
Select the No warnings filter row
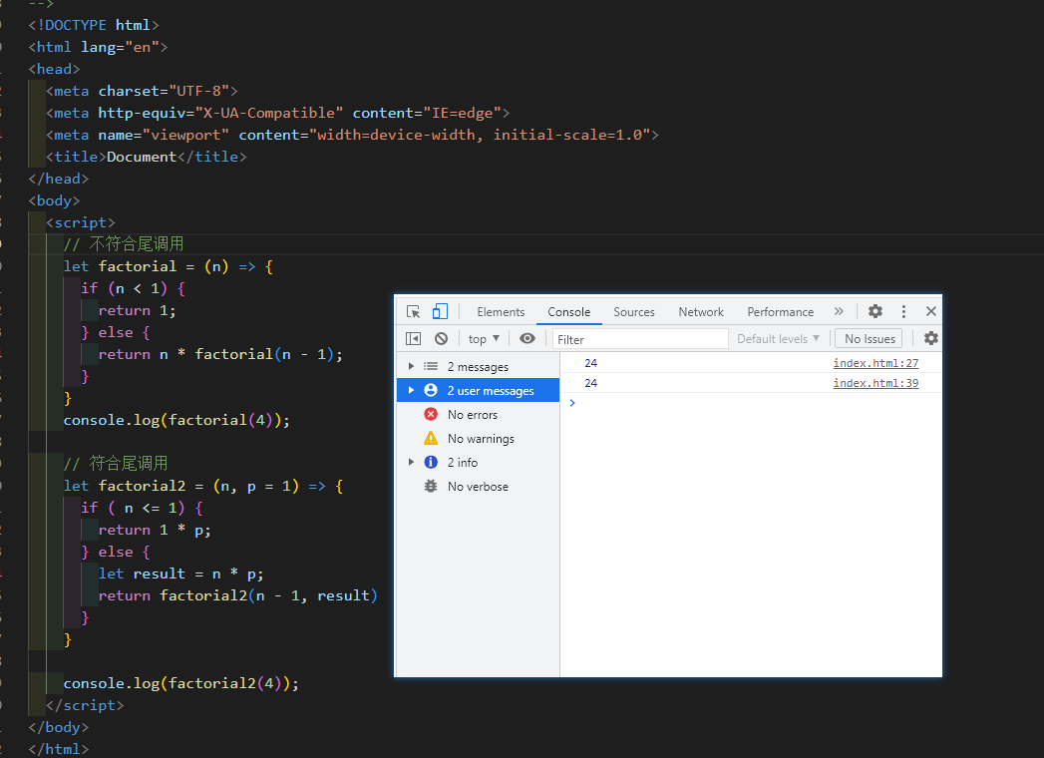point(478,438)
